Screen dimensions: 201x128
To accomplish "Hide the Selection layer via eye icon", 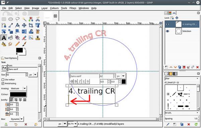I will coord(167,31).
